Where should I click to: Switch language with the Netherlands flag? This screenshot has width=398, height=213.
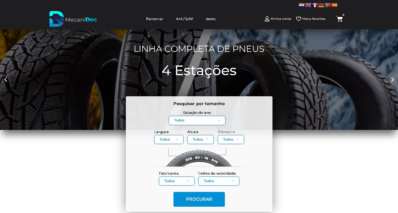coord(301,5)
